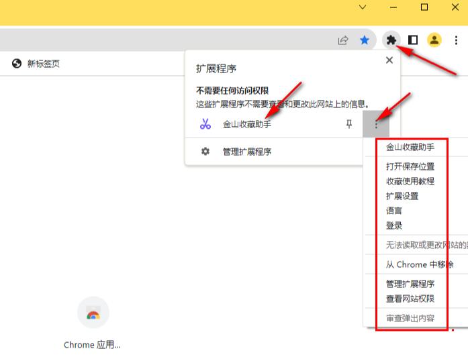Screen dimensions: 468x359
Task: Click the 不需要任何访问权限 heading
Action: pos(232,91)
